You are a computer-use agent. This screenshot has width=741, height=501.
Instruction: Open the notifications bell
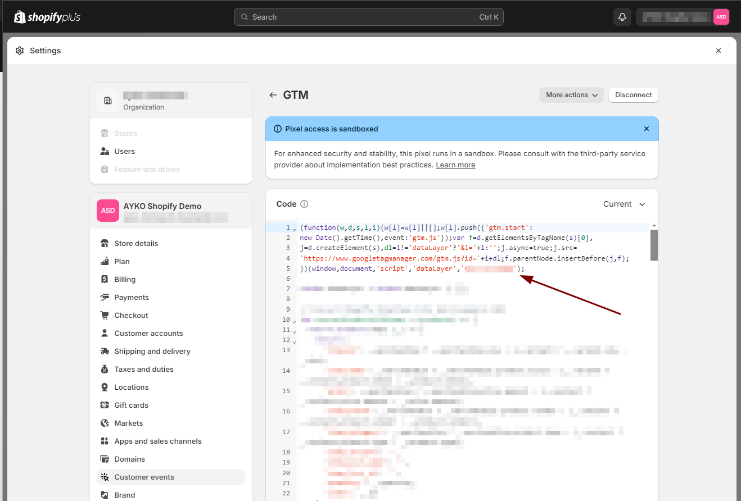pos(622,17)
